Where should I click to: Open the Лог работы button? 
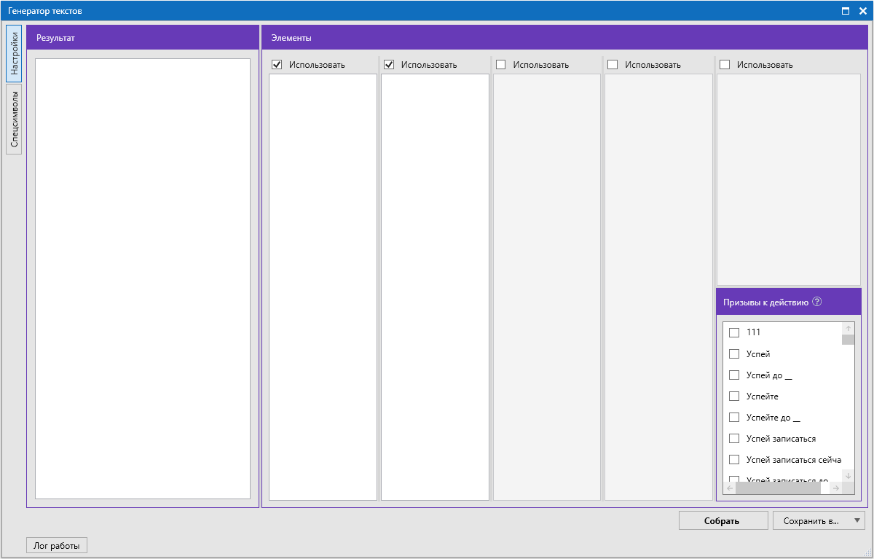57,545
